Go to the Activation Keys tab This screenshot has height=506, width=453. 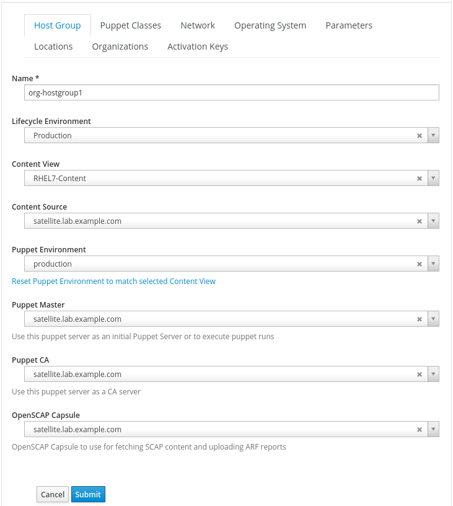(198, 47)
